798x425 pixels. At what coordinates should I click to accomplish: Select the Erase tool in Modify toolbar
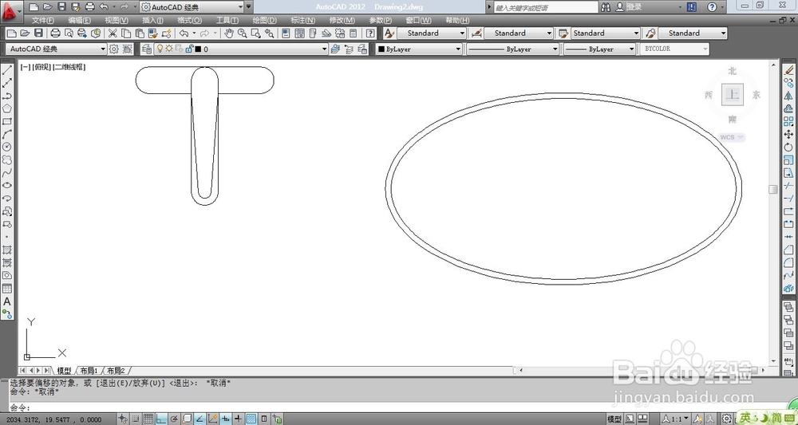(x=788, y=70)
